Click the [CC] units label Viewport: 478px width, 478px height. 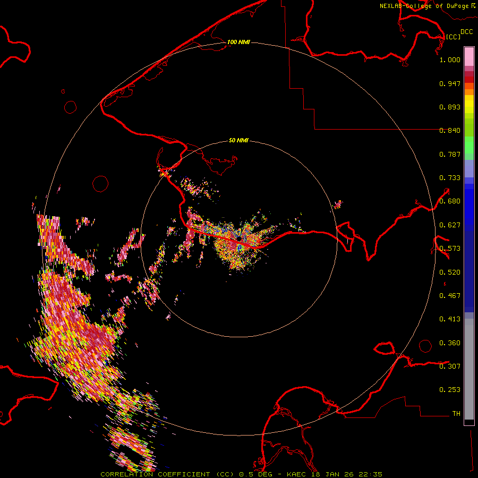[453, 37]
